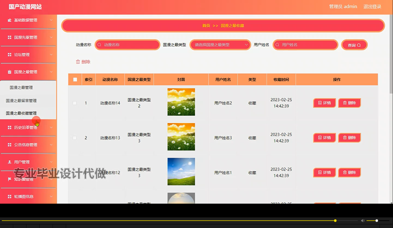The width and height of the screenshot is (393, 228).
Task: Click the 公告信息管理 grid icon
Action: tap(10, 145)
